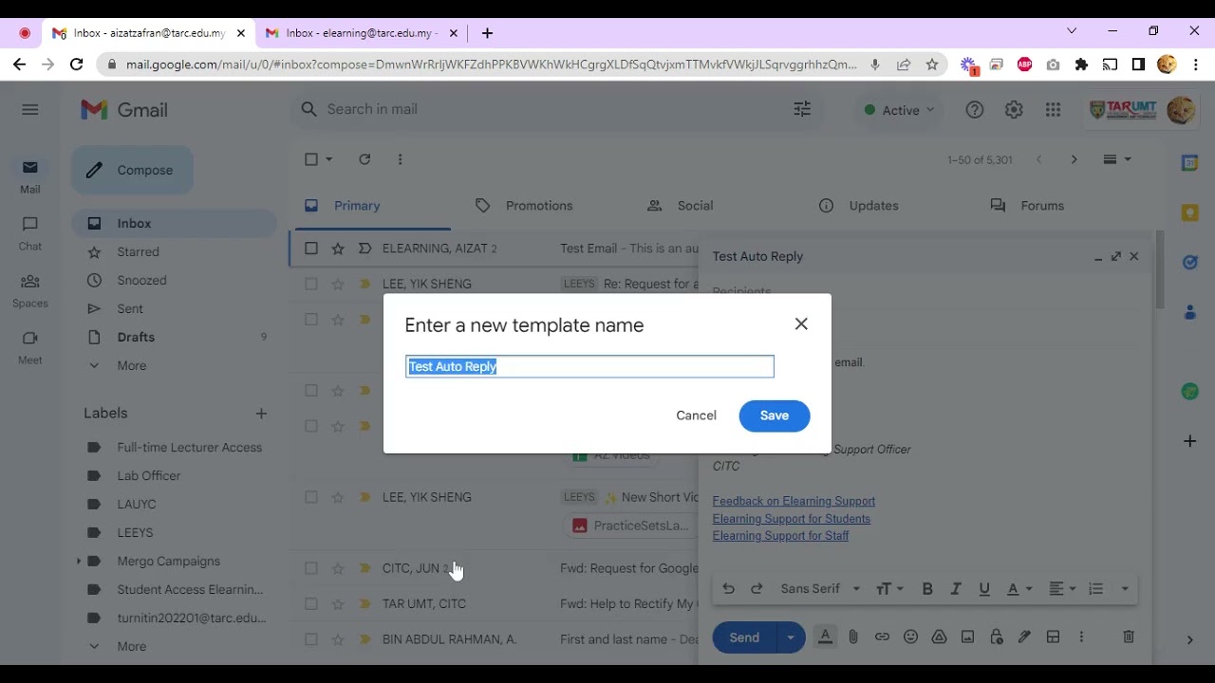1215x683 pixels.
Task: Toggle Underline formatting in compose
Action: click(984, 589)
